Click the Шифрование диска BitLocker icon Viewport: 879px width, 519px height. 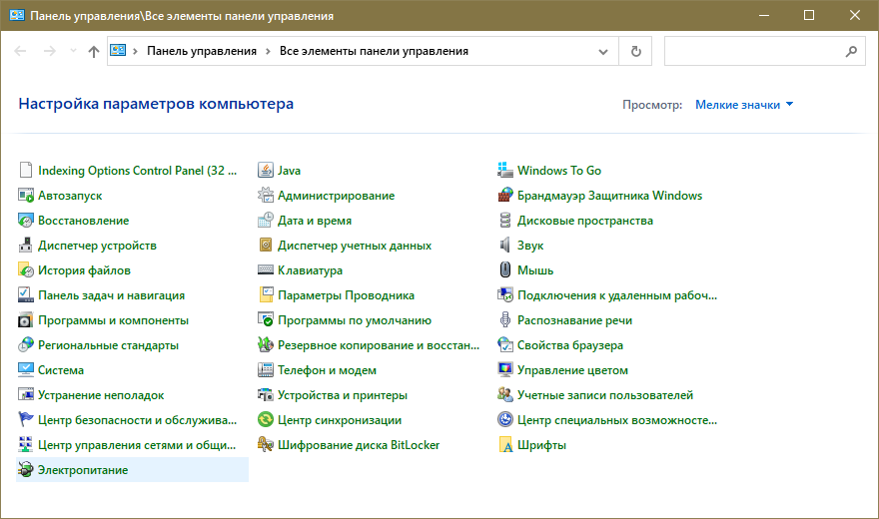coord(266,445)
